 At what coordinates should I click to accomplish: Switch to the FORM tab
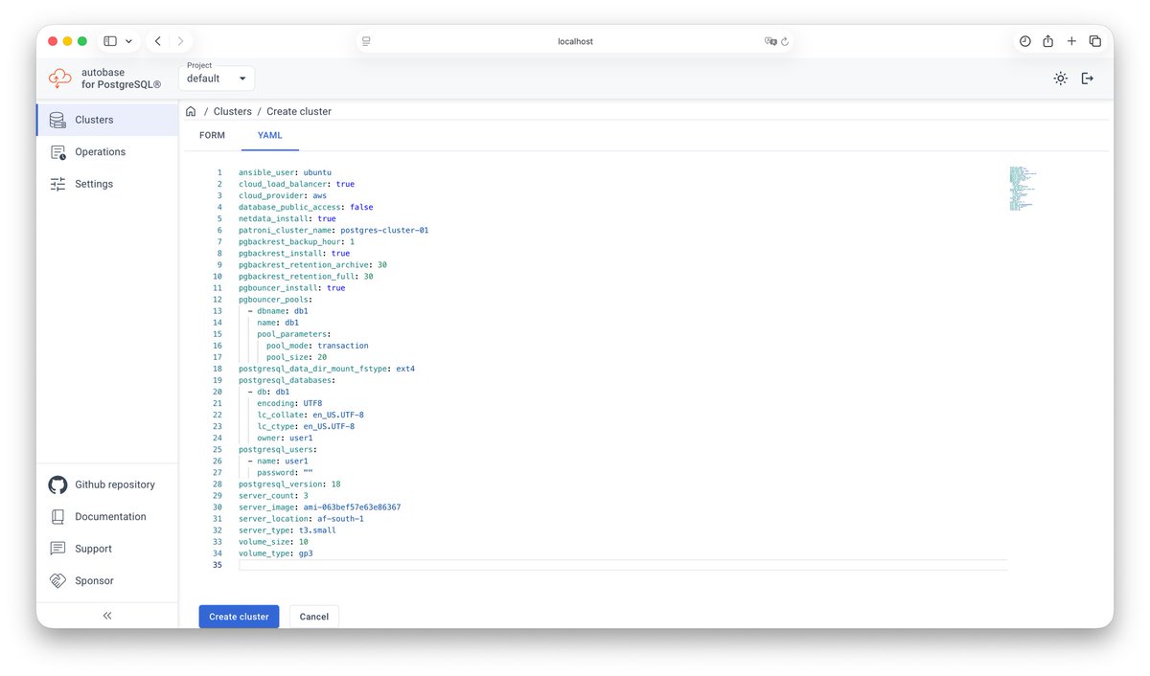tap(212, 135)
